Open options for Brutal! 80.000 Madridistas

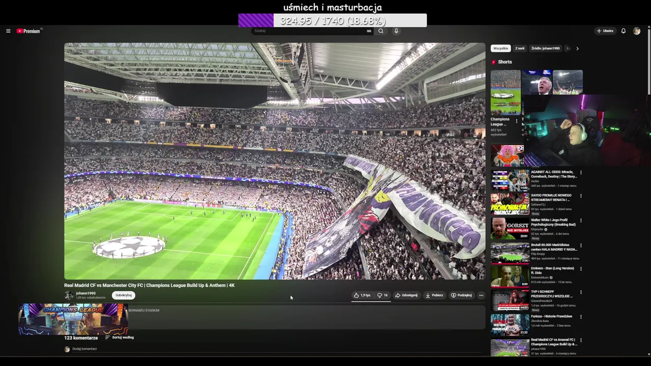(581, 245)
